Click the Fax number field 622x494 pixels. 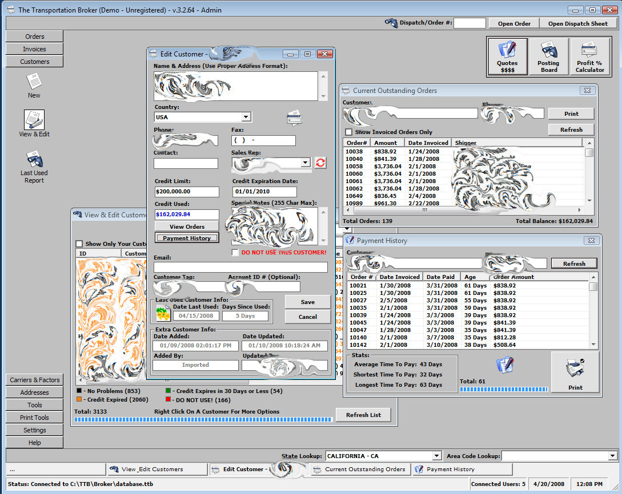point(263,140)
